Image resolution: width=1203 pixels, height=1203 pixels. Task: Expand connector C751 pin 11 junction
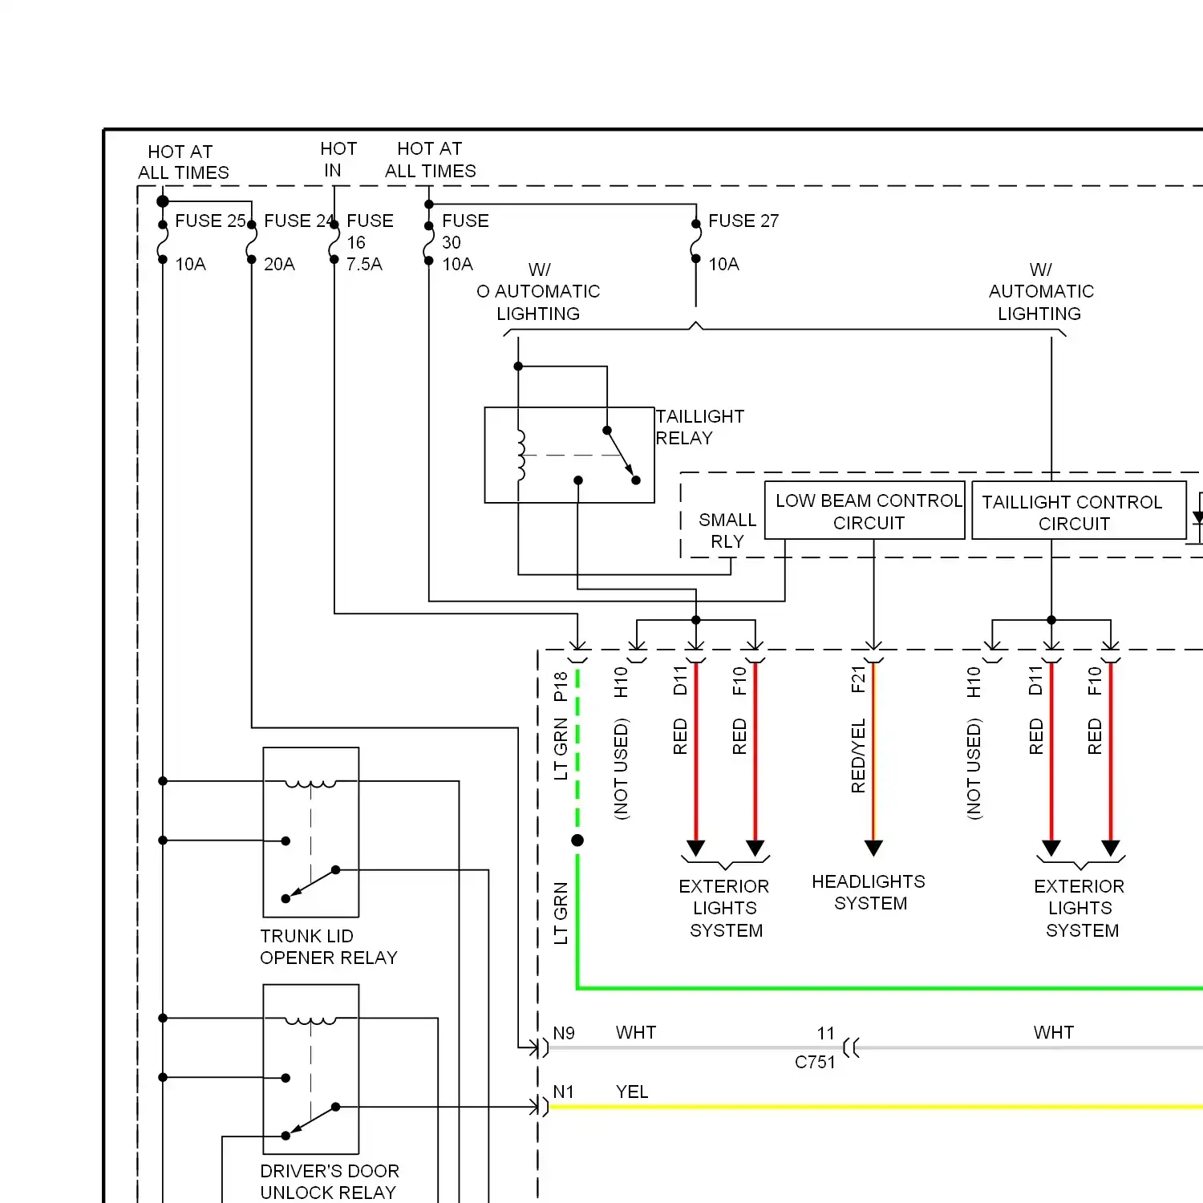click(850, 1047)
